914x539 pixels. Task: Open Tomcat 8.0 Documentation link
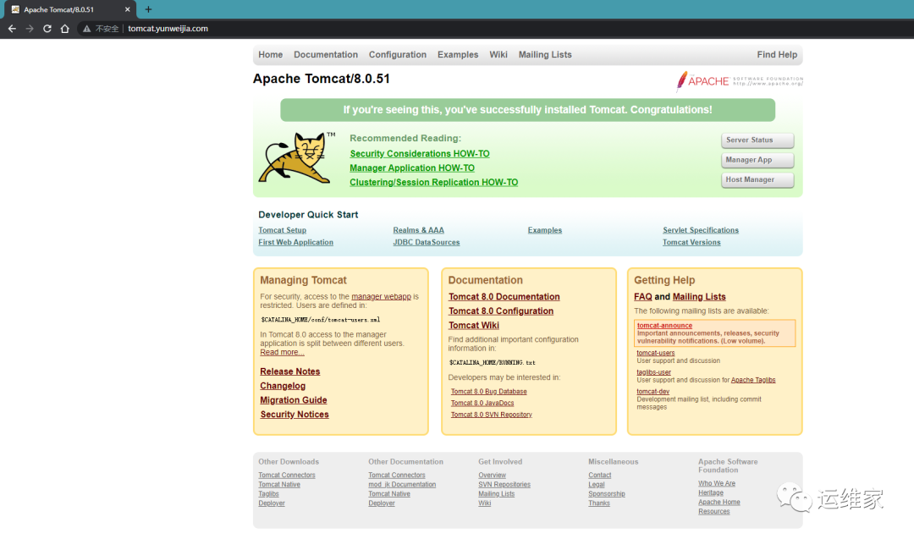click(x=504, y=297)
